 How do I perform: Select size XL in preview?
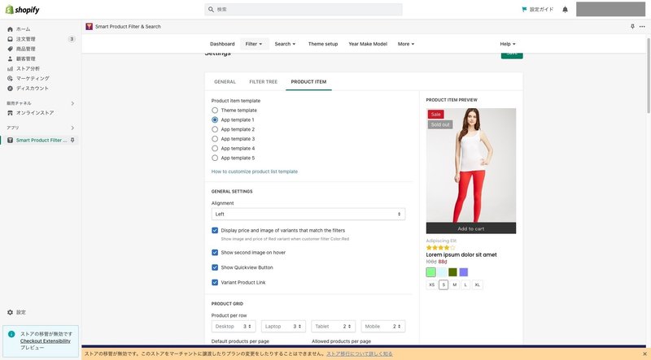(478, 285)
